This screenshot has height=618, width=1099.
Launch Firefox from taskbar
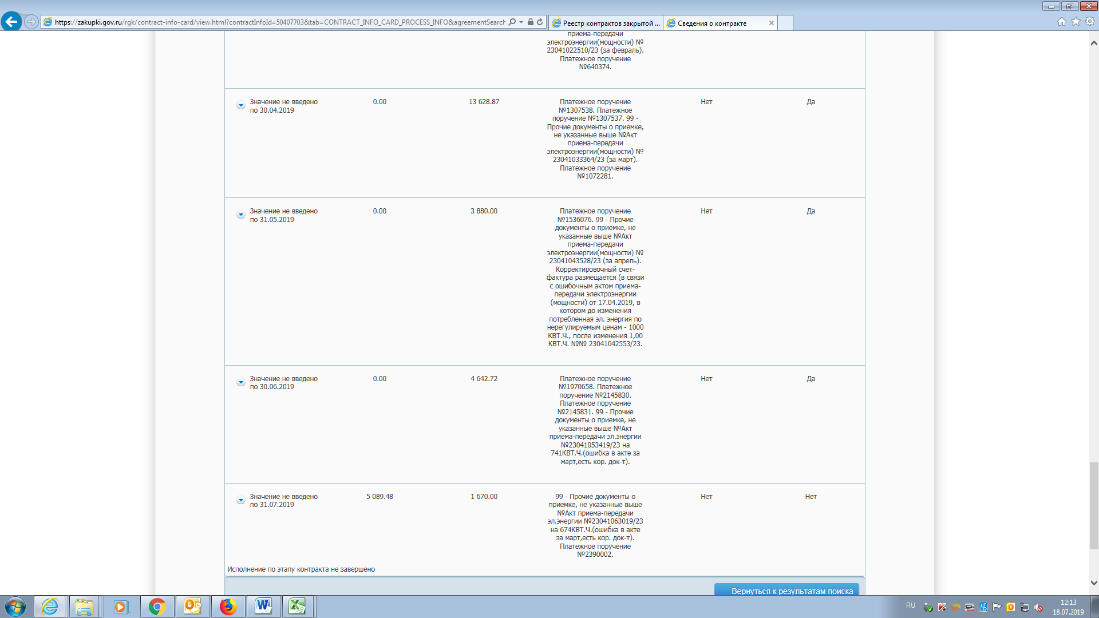click(228, 607)
